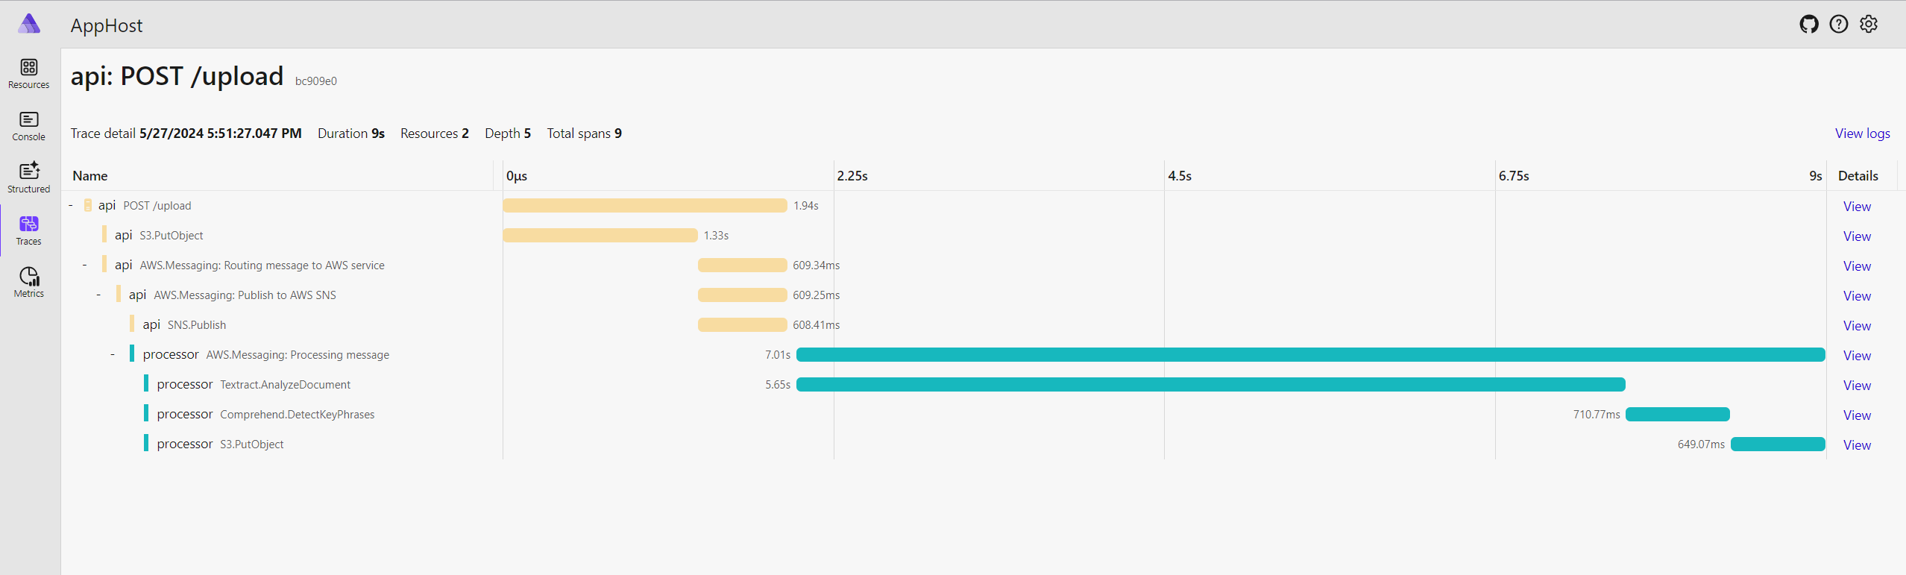View details of Routing message to AWS service
1906x575 pixels.
1857,266
